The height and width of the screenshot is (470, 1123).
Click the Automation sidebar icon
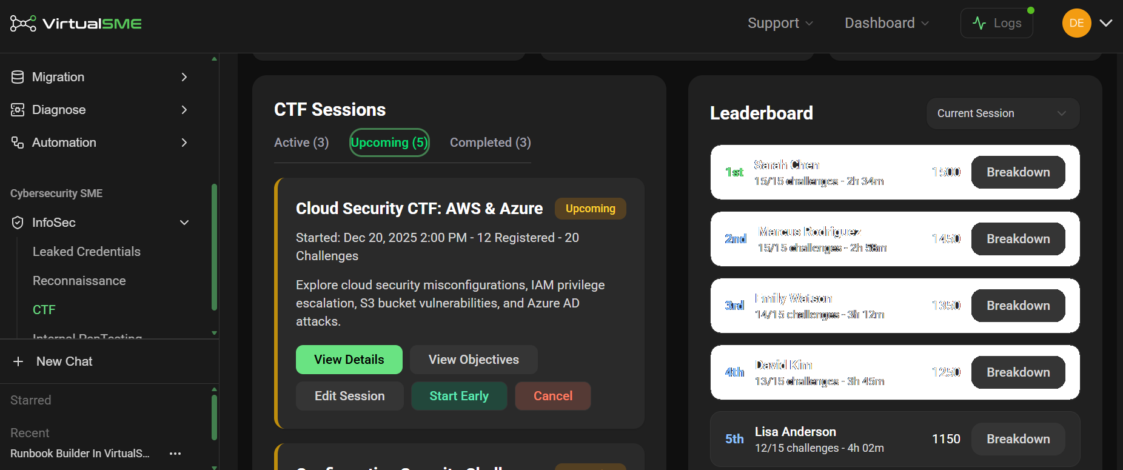(18, 143)
